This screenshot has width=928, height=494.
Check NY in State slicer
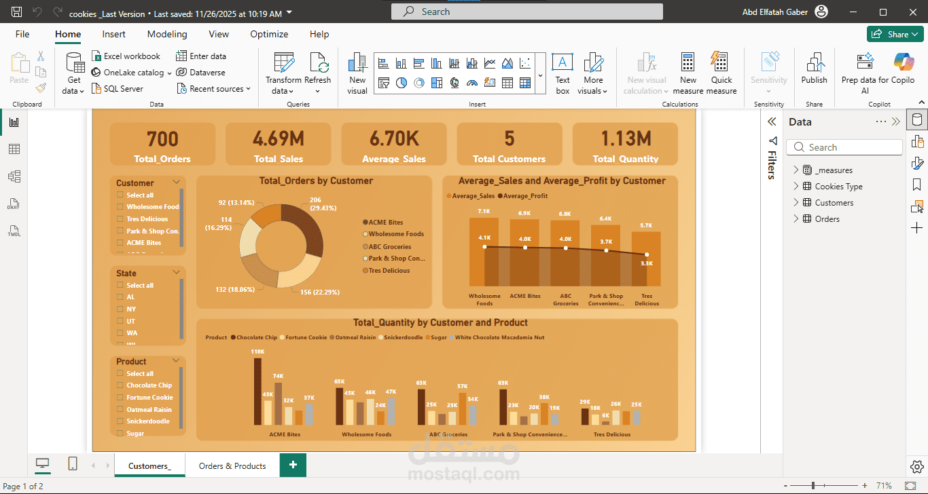tap(120, 309)
